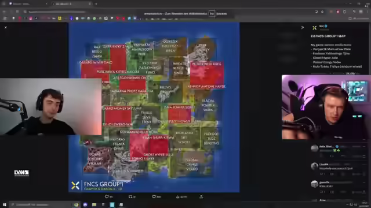Click the system tray clock
Screen dimensions: 371x208
click(x=365, y=205)
